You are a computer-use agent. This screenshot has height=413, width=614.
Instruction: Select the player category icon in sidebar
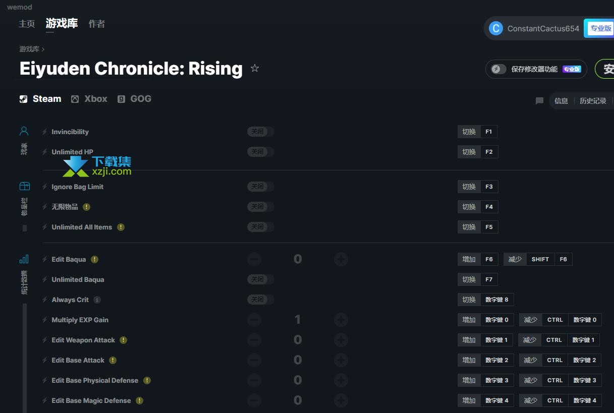point(24,131)
